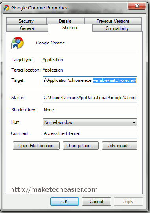Focus the Shortcut key field
The width and height of the screenshot is (150, 213).
90,110
